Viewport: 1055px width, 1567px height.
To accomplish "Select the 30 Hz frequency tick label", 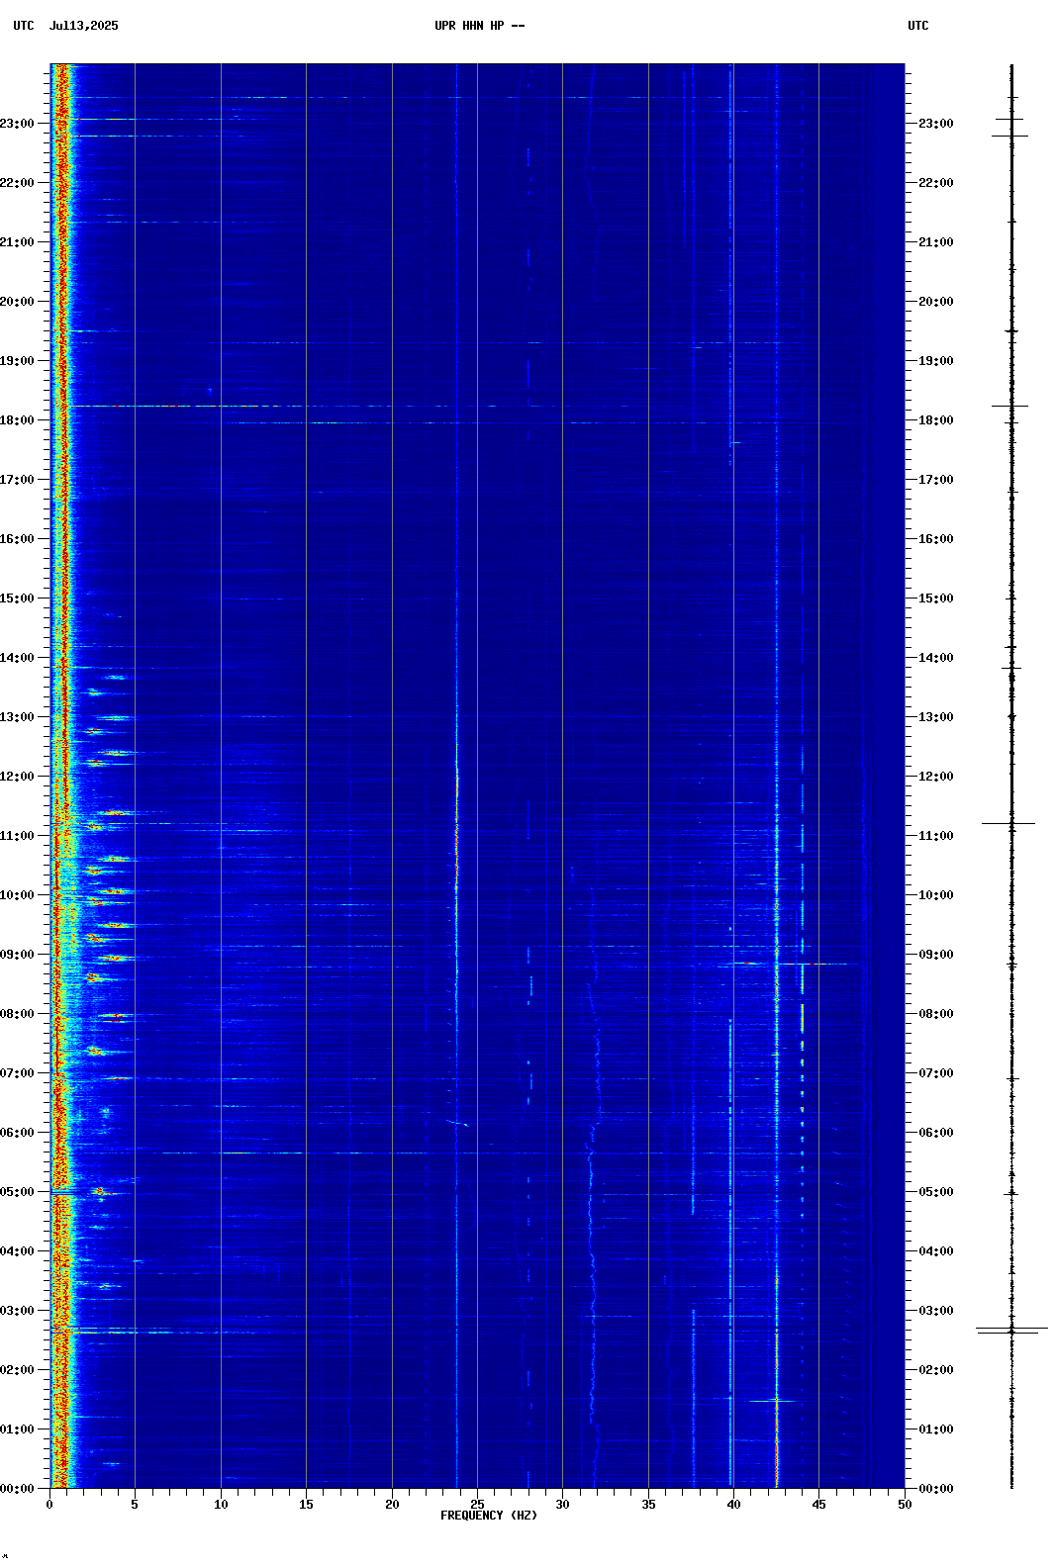I will point(562,1505).
